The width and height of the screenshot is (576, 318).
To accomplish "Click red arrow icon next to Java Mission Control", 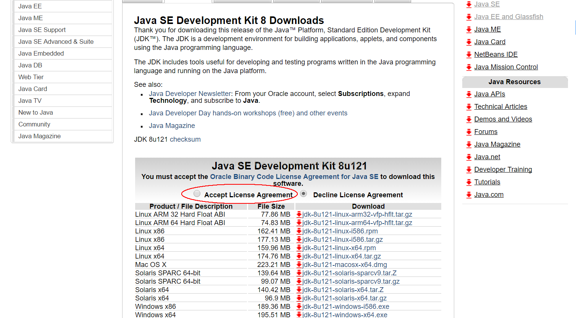I will coord(469,67).
